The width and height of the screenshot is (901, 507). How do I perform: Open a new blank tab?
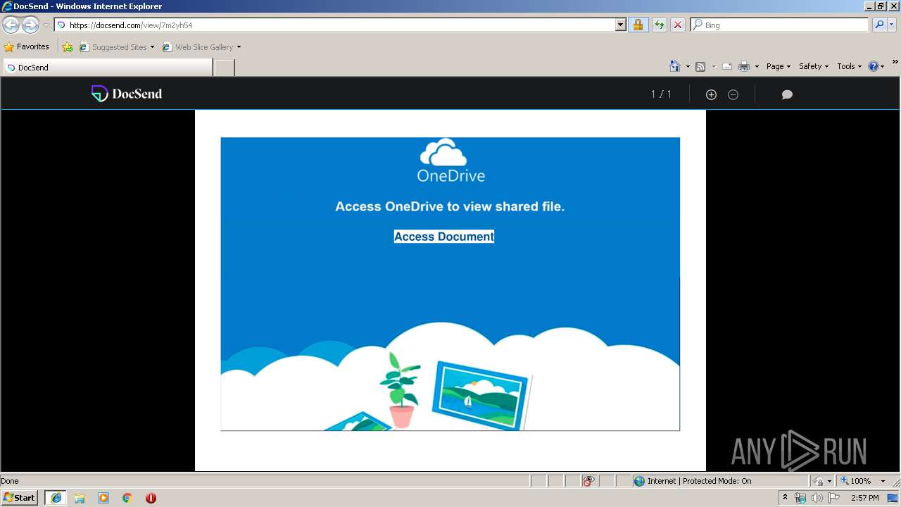224,68
